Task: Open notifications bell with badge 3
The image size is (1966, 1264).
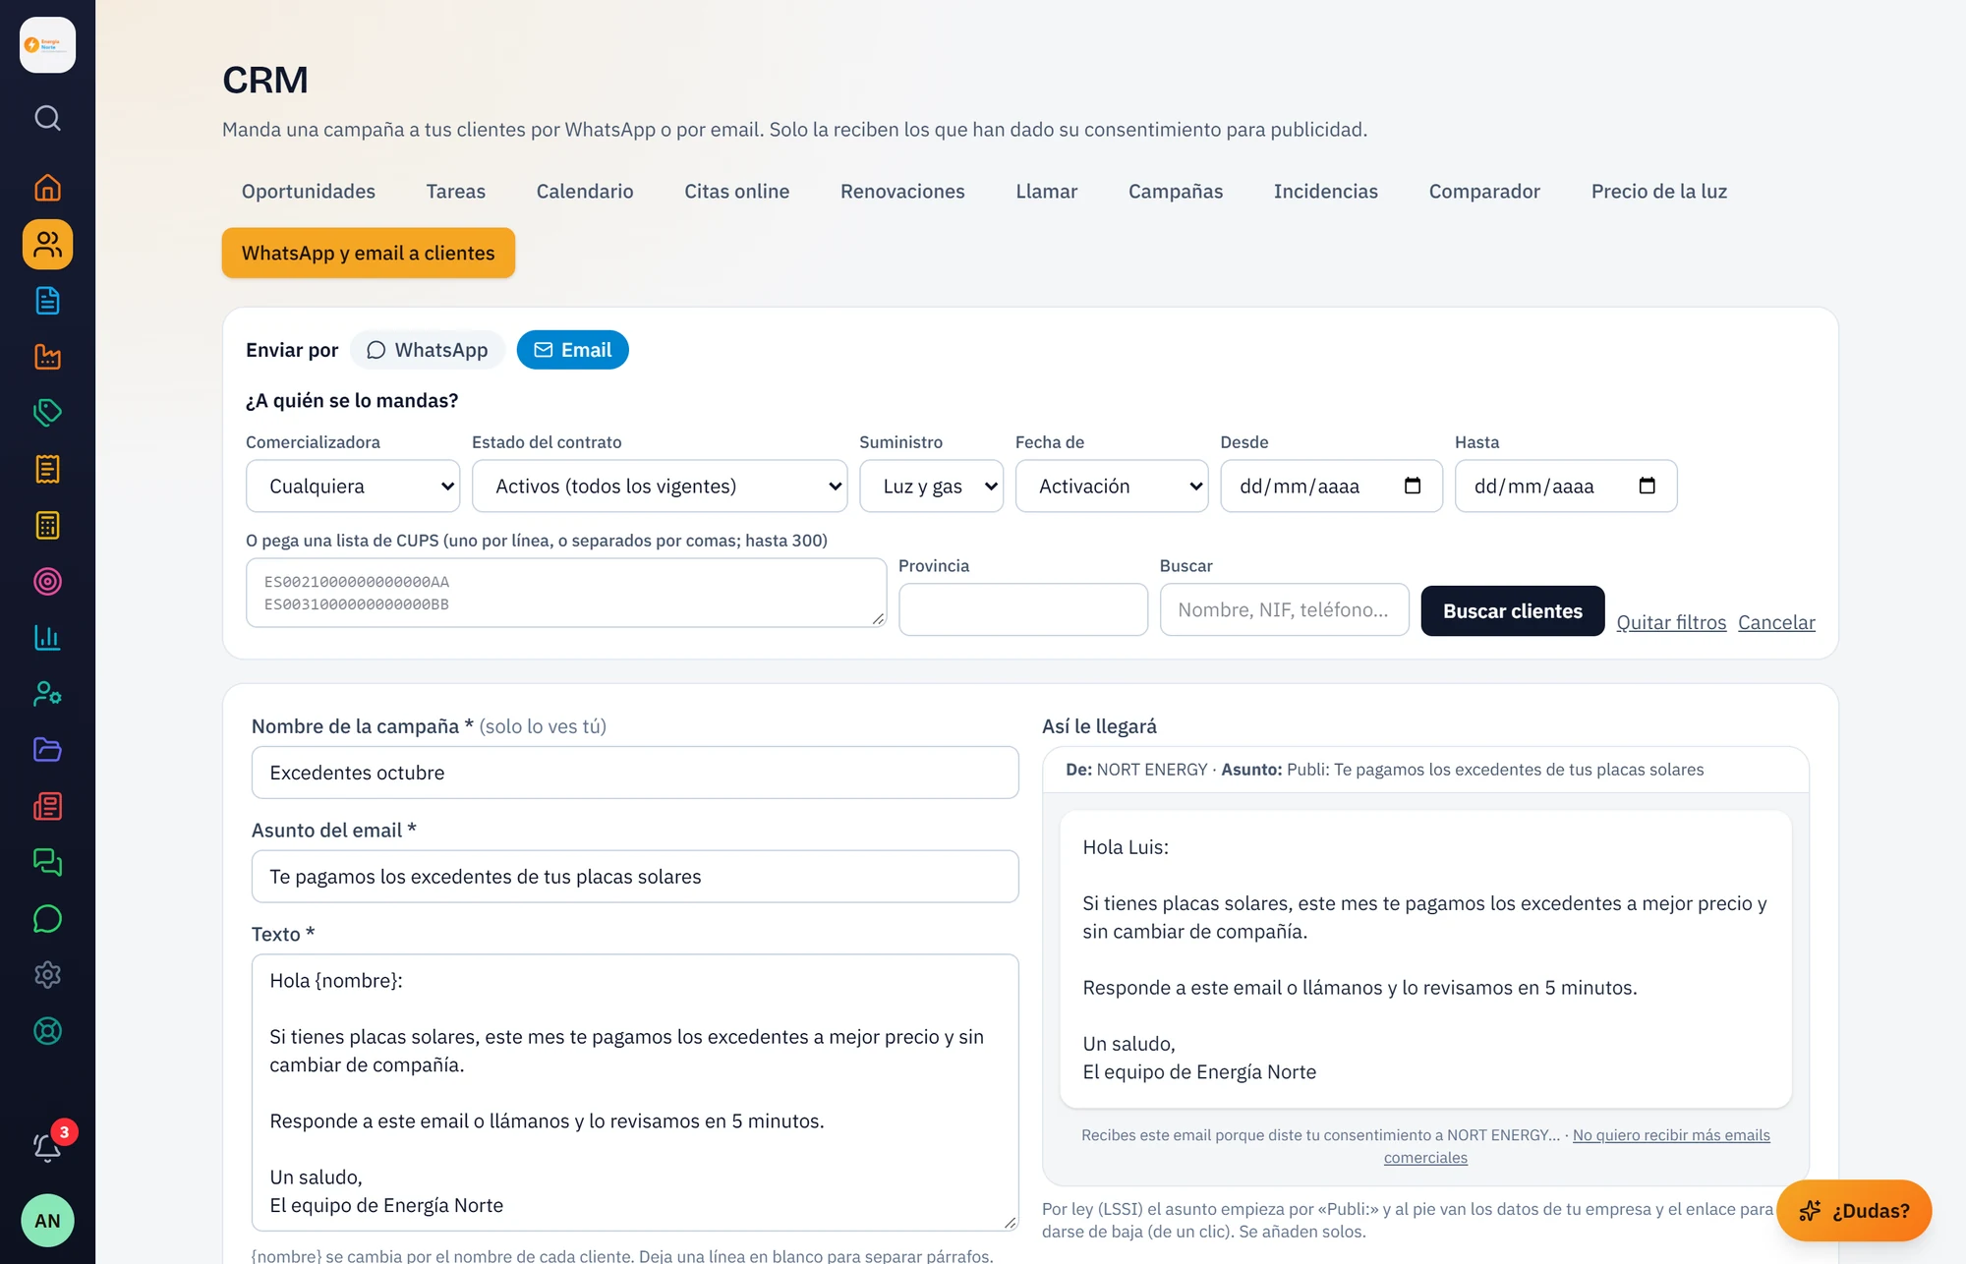Action: 47,1146
